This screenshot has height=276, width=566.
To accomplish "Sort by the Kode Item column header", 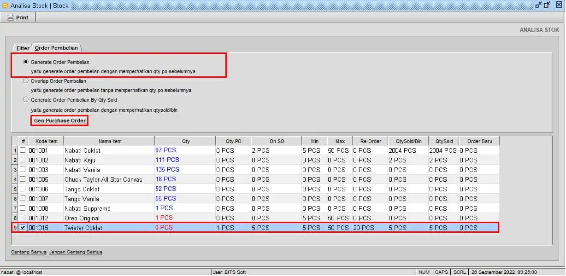I will pyautogui.click(x=46, y=141).
